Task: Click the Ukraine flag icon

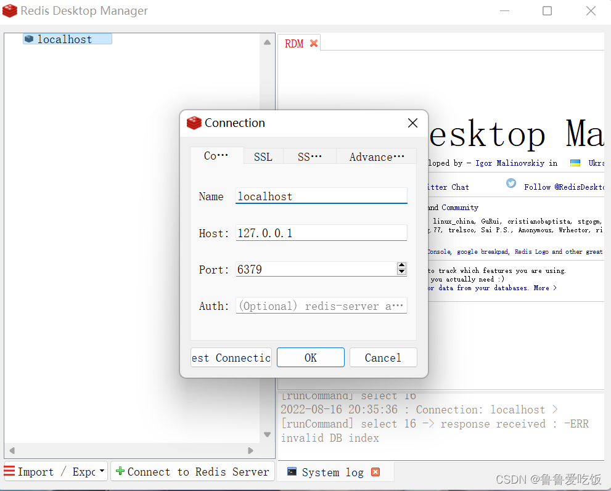Action: (575, 163)
